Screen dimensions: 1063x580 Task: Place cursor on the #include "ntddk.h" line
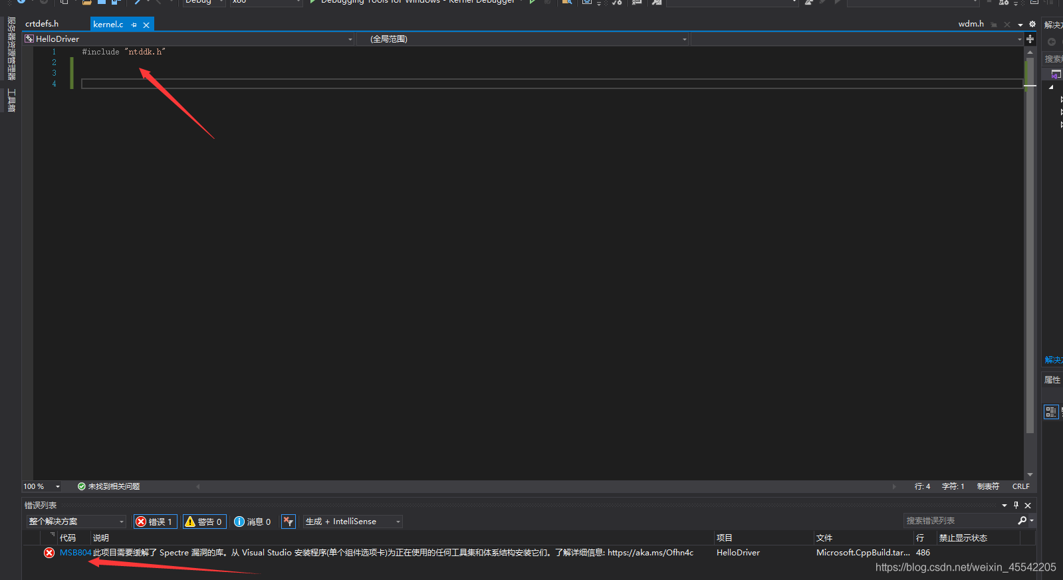tap(124, 52)
